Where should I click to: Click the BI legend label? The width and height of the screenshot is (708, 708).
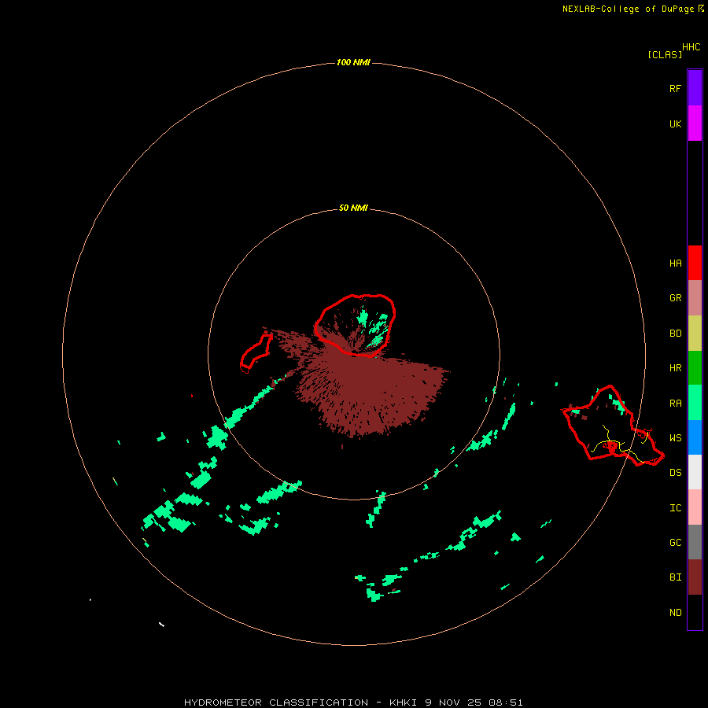point(675,577)
